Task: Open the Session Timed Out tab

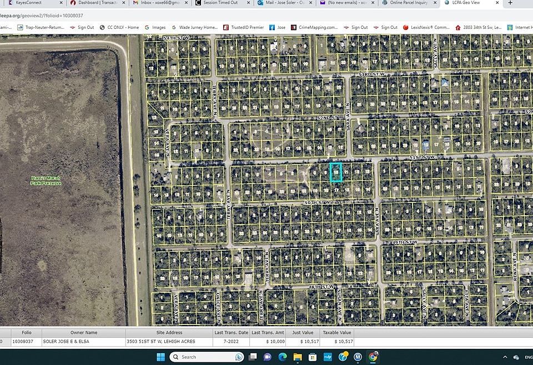Action: pos(220,3)
